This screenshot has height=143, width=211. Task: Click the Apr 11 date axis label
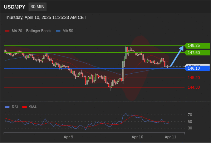click(170, 137)
